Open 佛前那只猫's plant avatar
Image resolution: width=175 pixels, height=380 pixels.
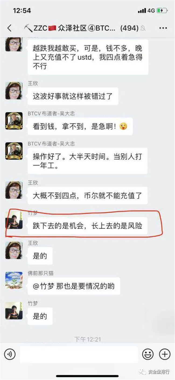click(14, 280)
